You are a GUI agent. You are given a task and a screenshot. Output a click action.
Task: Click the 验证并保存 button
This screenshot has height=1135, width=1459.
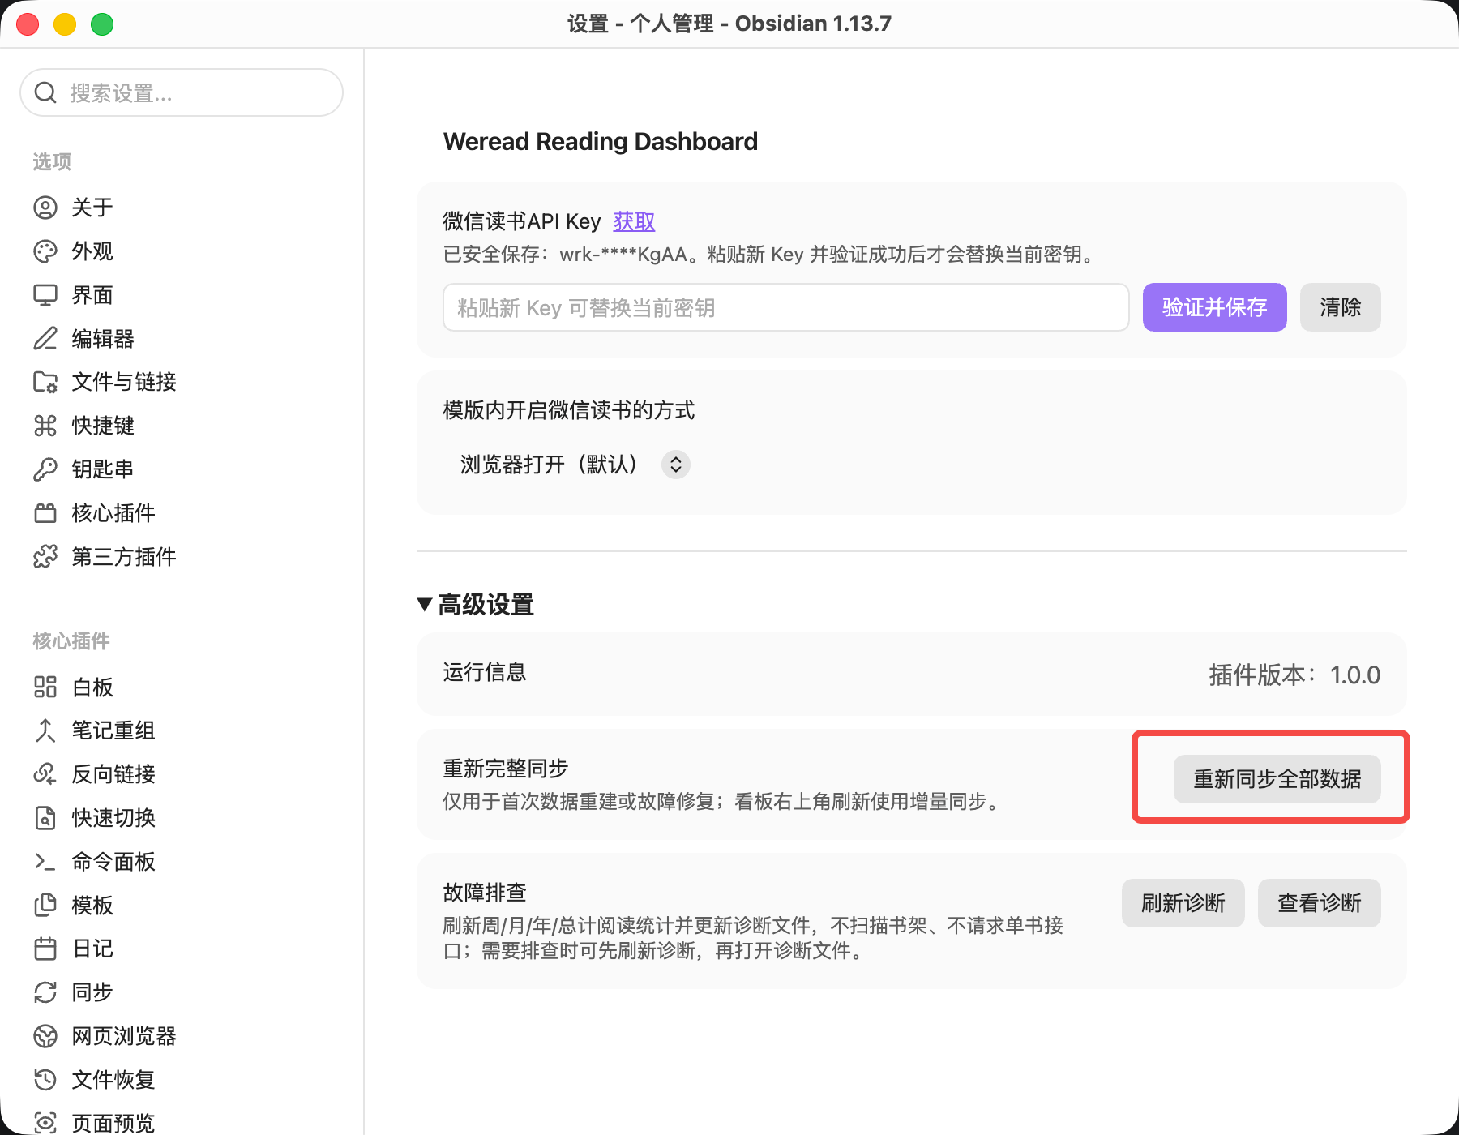(x=1214, y=307)
